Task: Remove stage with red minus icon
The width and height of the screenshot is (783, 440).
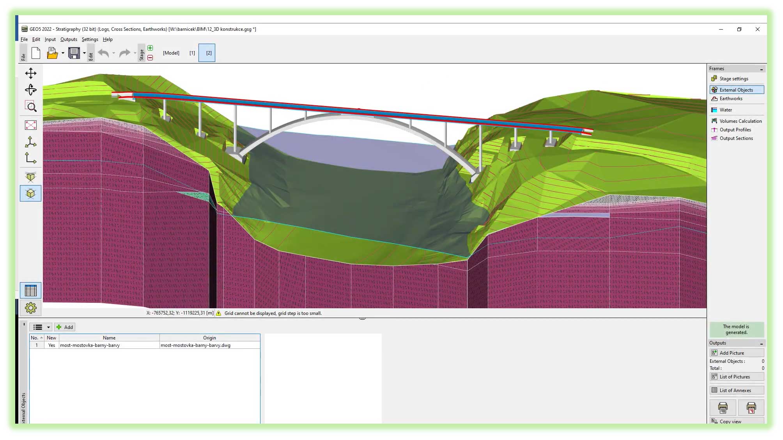Action: tap(150, 58)
